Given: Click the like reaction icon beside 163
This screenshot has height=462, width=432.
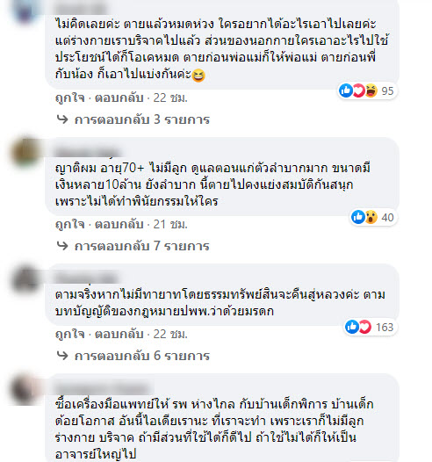Looking at the screenshot, I should [x=352, y=327].
